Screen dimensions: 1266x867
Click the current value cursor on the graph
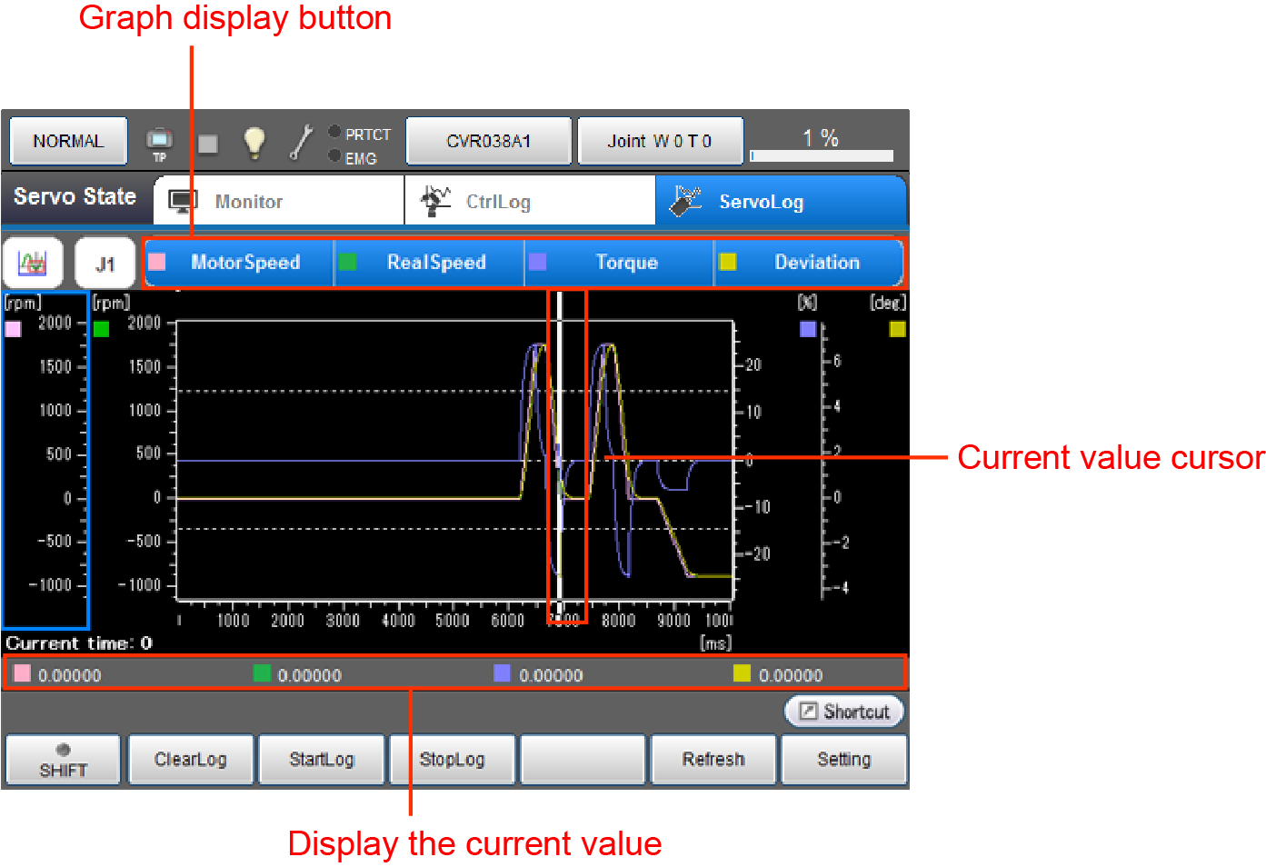pos(560,454)
